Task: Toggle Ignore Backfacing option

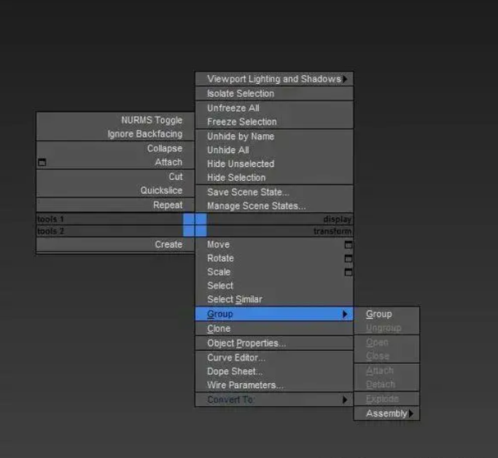Action: (145, 134)
